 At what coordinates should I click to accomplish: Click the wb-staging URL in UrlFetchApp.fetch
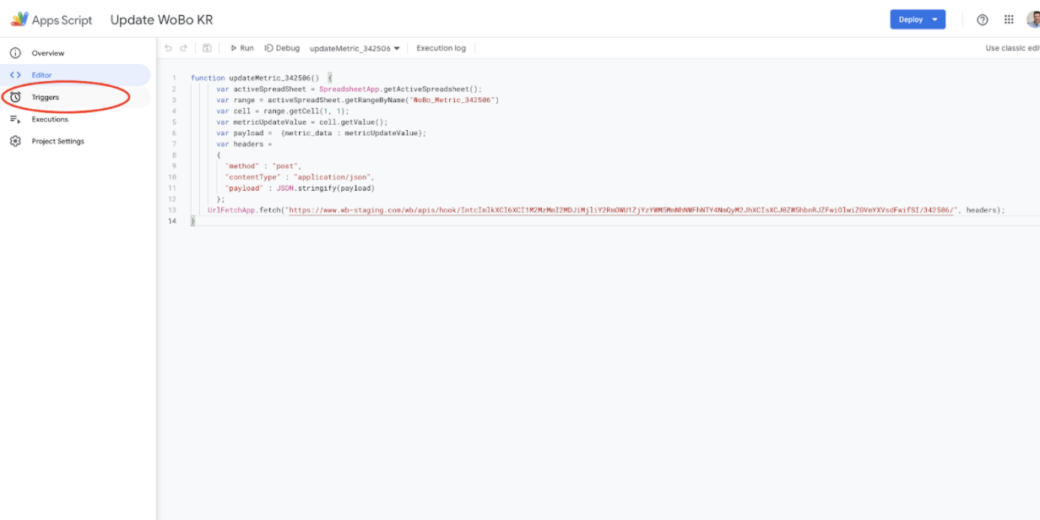click(x=623, y=210)
